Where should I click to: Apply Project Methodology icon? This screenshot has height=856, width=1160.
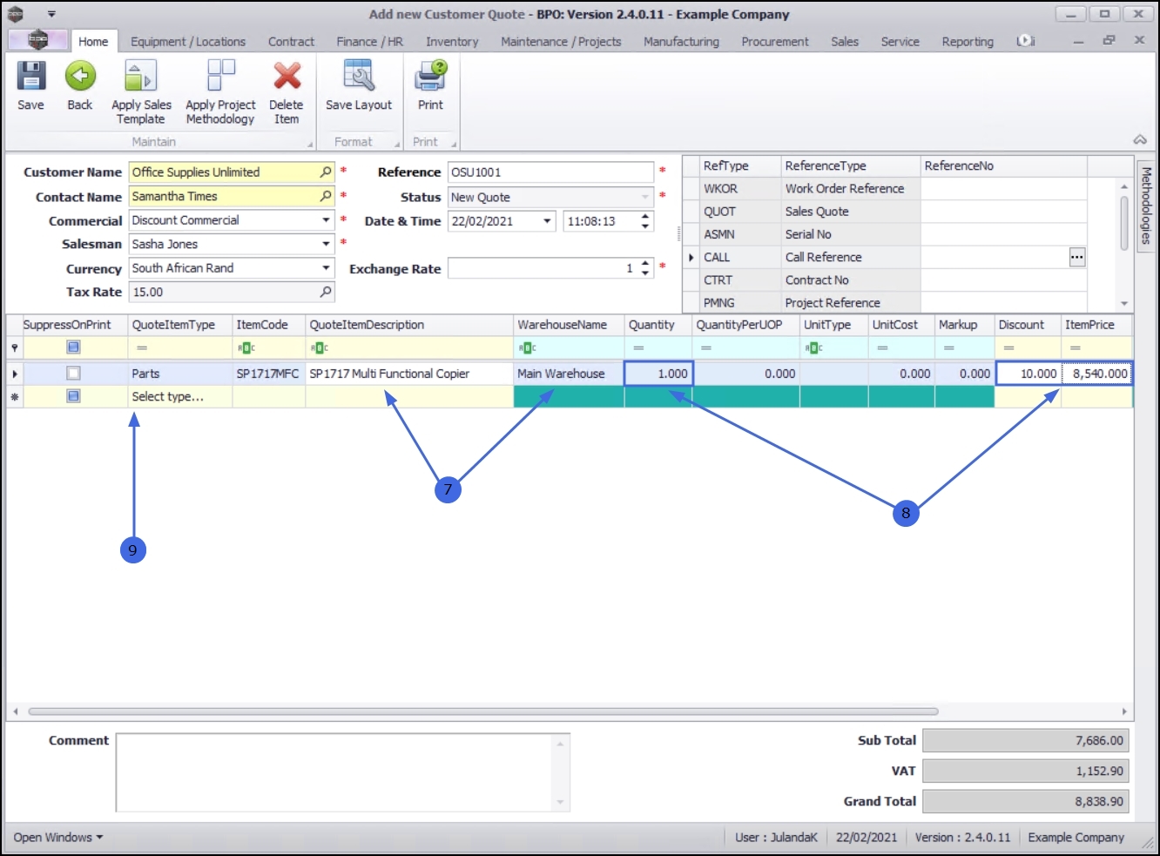click(220, 92)
